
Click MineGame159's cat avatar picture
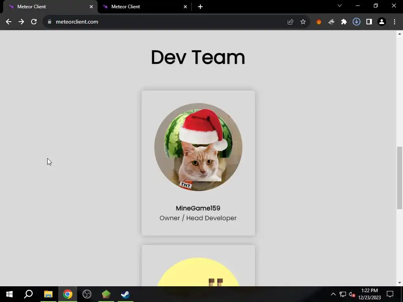click(198, 147)
